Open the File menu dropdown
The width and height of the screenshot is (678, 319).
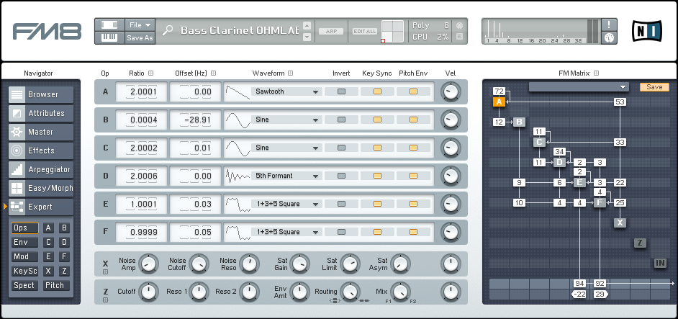[x=140, y=25]
